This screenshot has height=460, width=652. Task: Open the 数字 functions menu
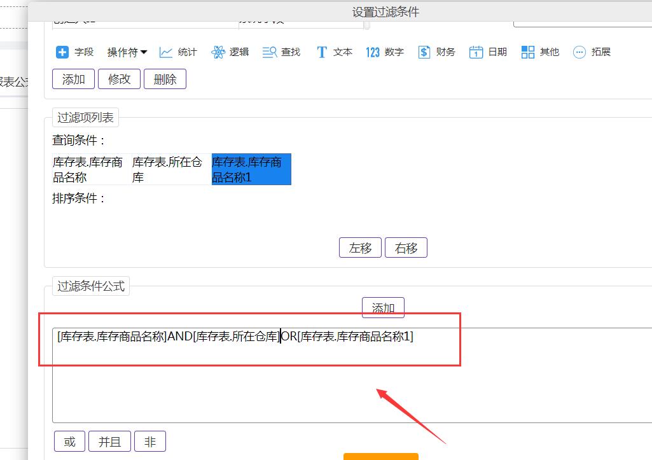pos(385,52)
